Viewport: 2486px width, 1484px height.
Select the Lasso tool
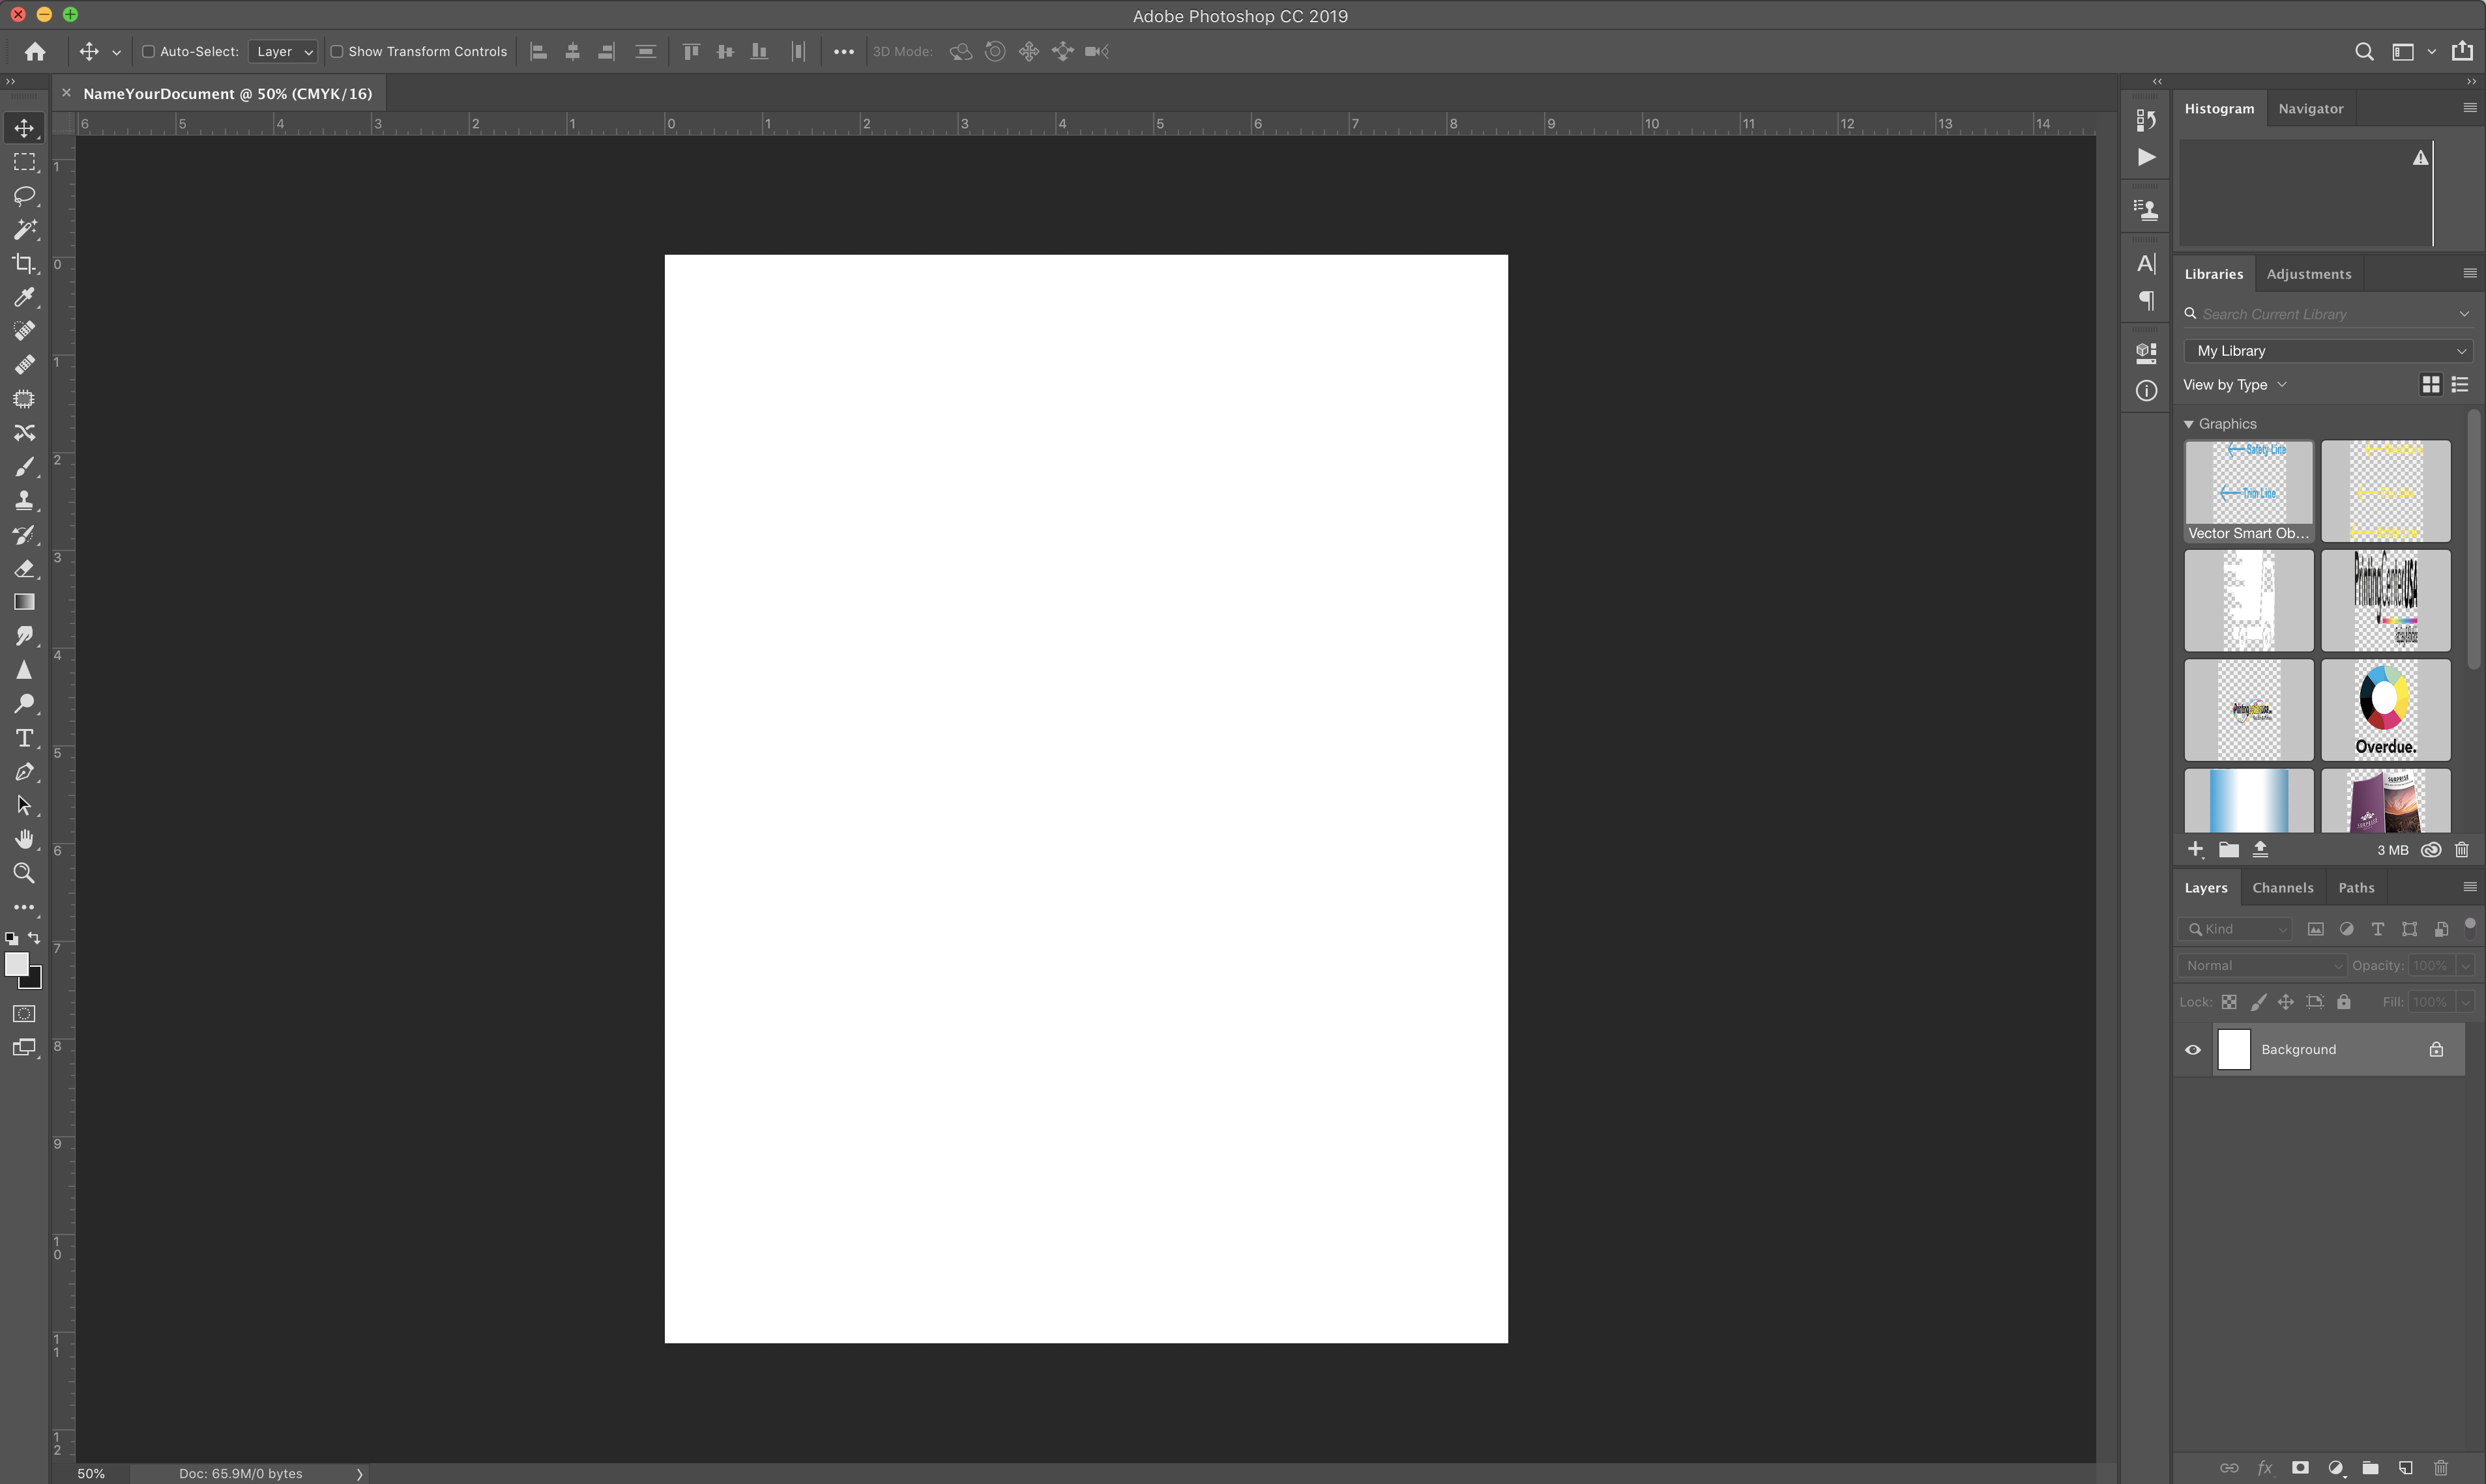pos(24,196)
